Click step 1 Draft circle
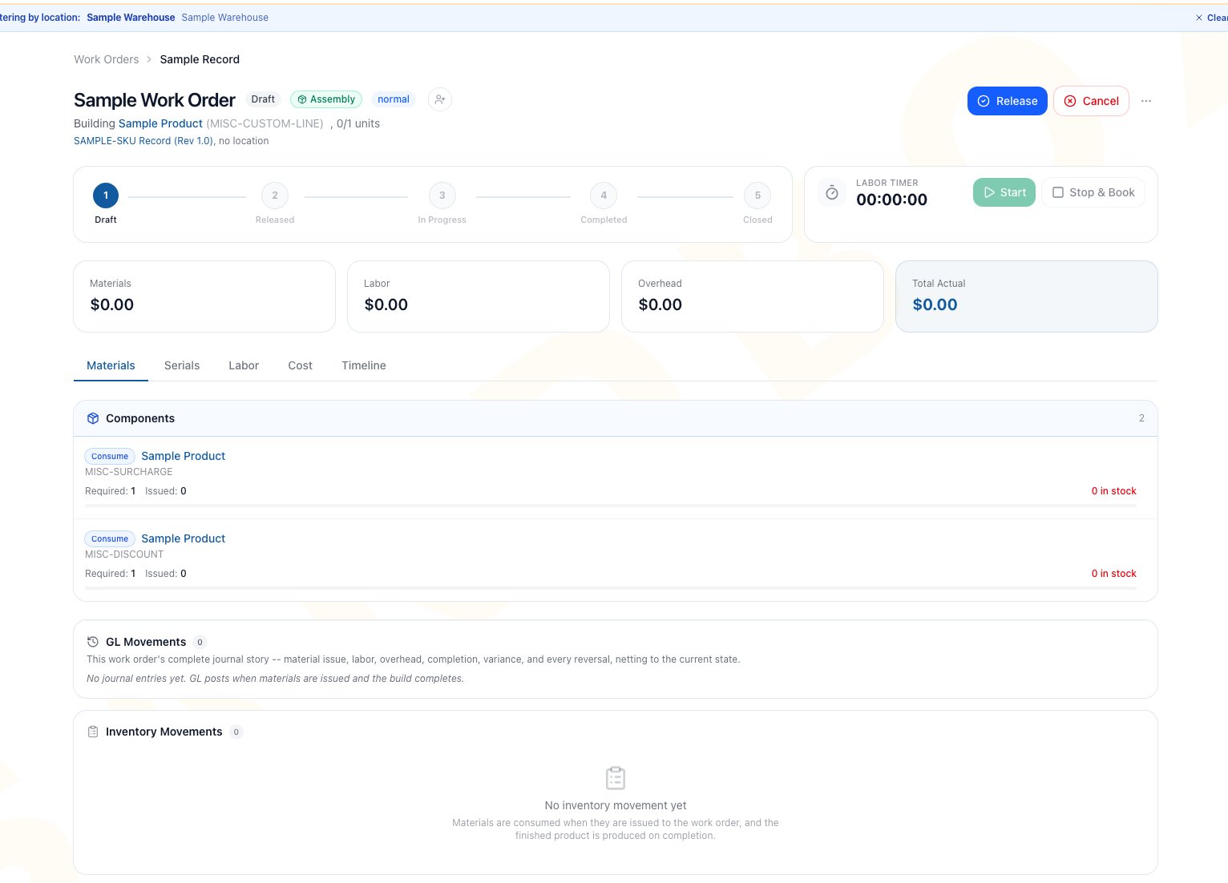The width and height of the screenshot is (1228, 883). (106, 196)
